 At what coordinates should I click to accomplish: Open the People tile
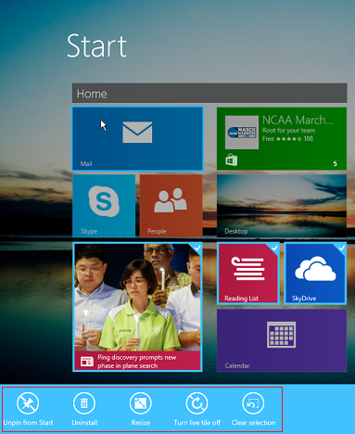171,206
